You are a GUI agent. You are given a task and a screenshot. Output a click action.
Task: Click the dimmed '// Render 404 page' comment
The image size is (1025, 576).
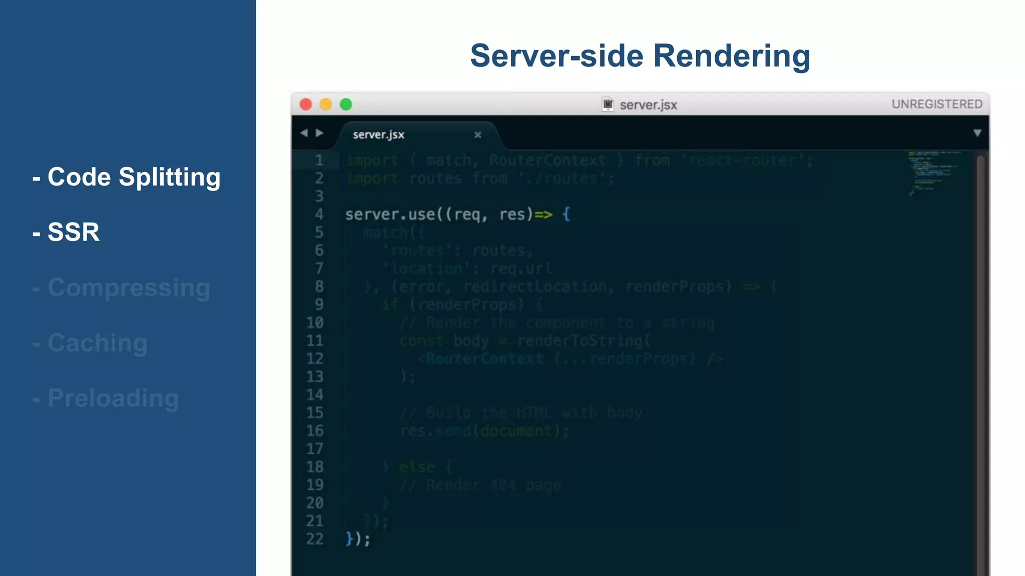[x=480, y=485]
